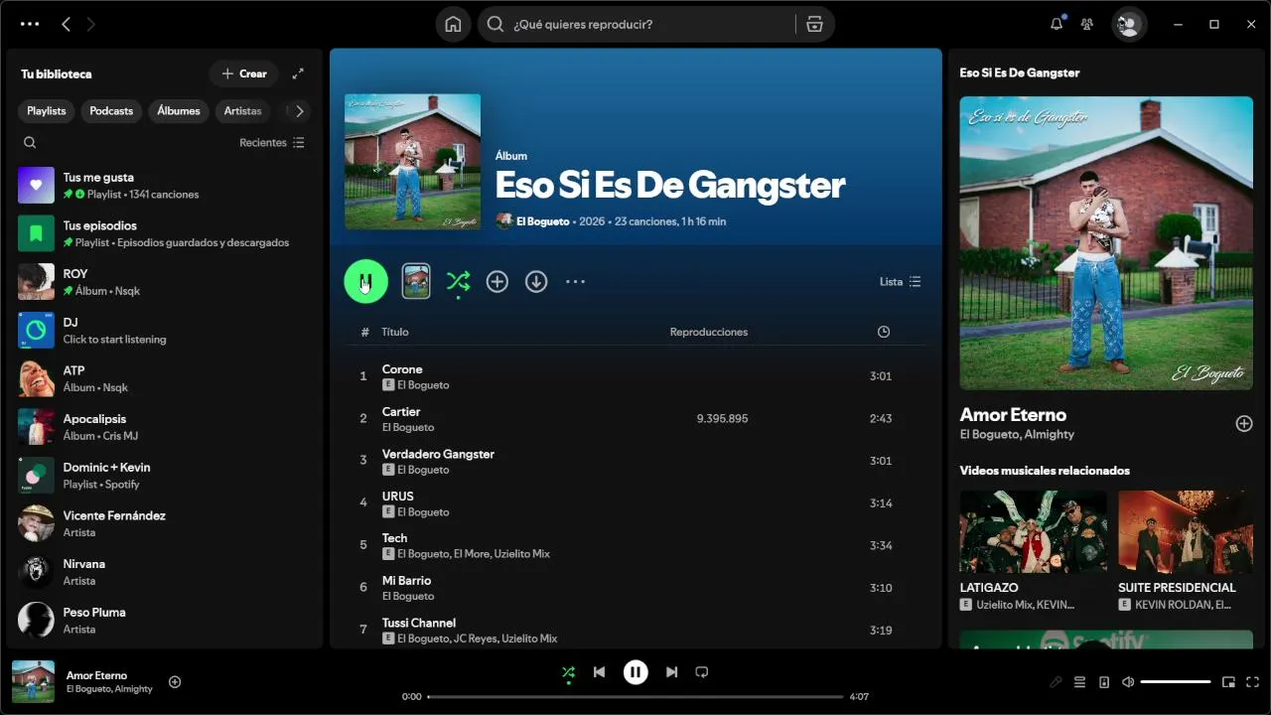This screenshot has height=715, width=1271.
Task: Show more filter chips with chevron
Action: [x=299, y=111]
